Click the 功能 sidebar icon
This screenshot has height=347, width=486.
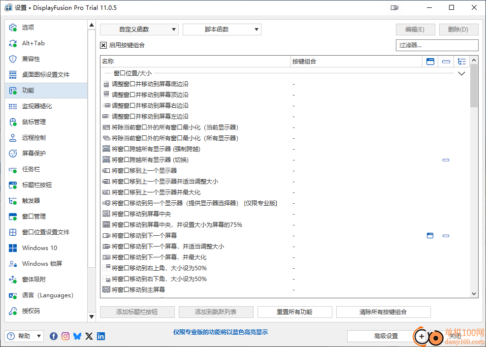coord(13,91)
